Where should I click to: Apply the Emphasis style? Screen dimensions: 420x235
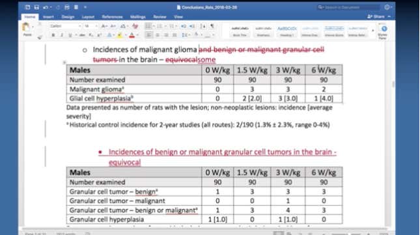[263, 31]
